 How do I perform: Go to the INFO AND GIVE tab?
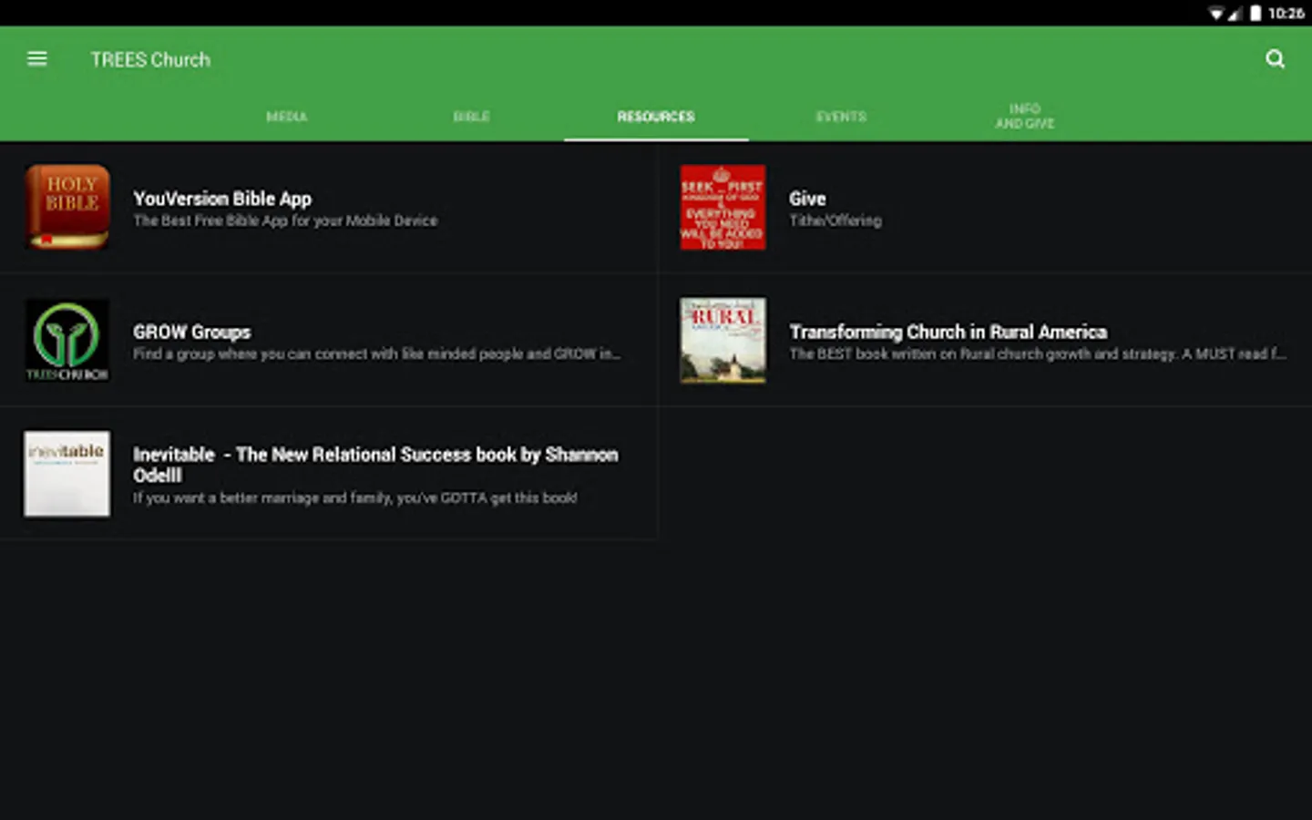(x=1025, y=116)
